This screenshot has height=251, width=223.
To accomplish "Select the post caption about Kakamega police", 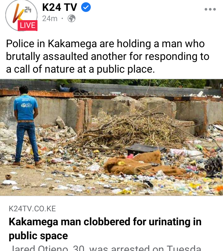I will point(108,56).
